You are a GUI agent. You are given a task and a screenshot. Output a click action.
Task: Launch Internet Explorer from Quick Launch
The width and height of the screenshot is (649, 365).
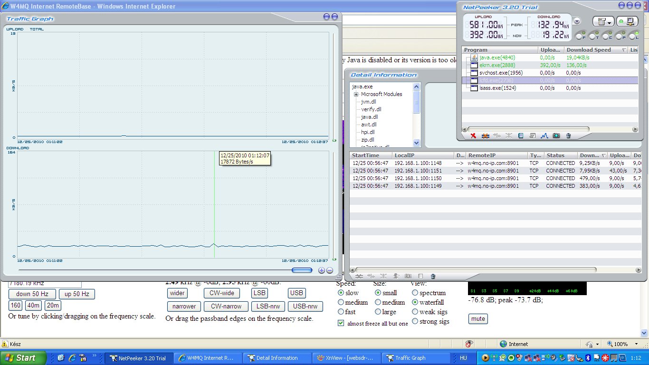pyautogui.click(x=72, y=358)
